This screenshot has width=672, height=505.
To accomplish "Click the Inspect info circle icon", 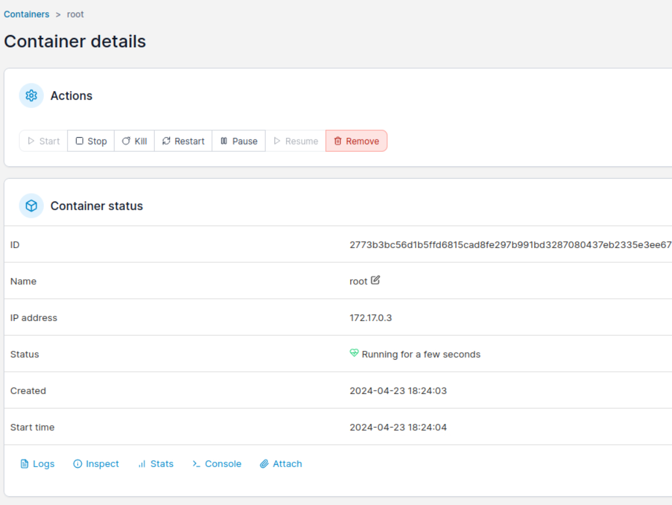I will [x=78, y=464].
